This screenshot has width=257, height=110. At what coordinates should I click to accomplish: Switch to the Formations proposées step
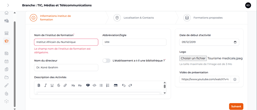pos(203,18)
